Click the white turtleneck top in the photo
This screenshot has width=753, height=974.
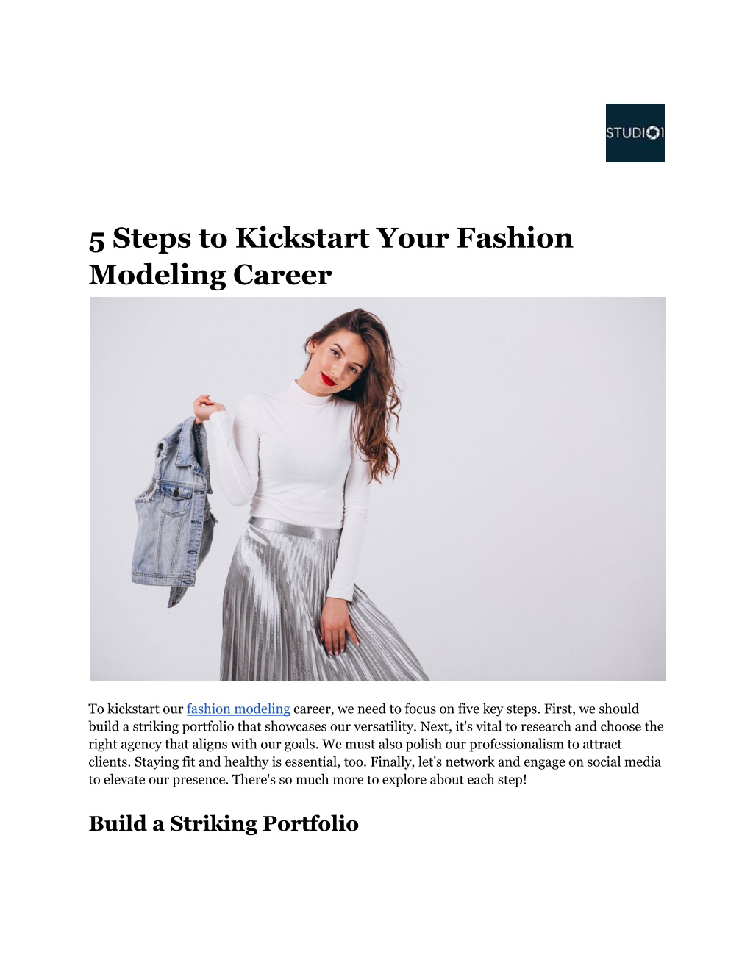click(x=294, y=470)
